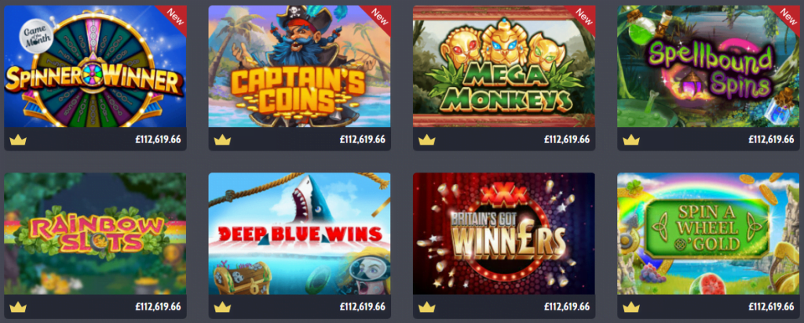Play Britain's Got Winners game
The image size is (804, 323).
(x=504, y=234)
